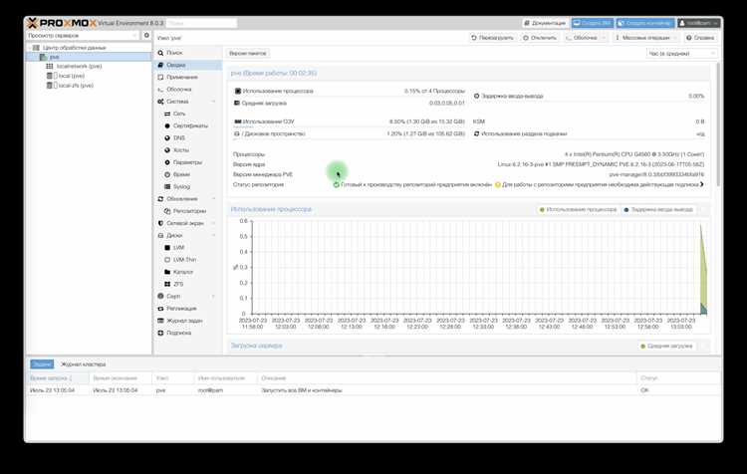Open the Просмотр серверов view dropdown
Image resolution: width=747 pixels, height=474 pixels.
[83, 35]
